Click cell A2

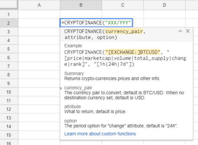click(39, 23)
